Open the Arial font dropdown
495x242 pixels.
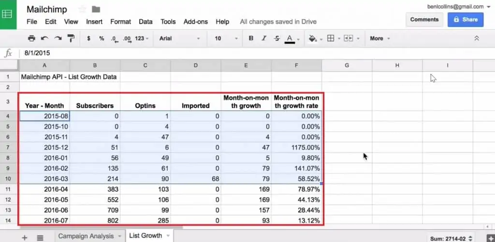coord(180,39)
